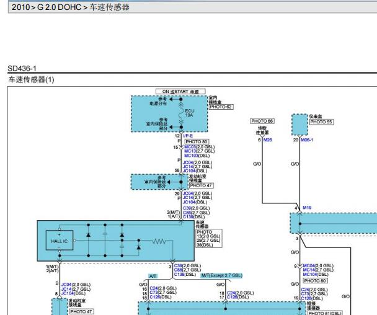377x315 pixels.
Task: Open the PHOTO 81(DSL) joint connector box
Action: point(324,313)
